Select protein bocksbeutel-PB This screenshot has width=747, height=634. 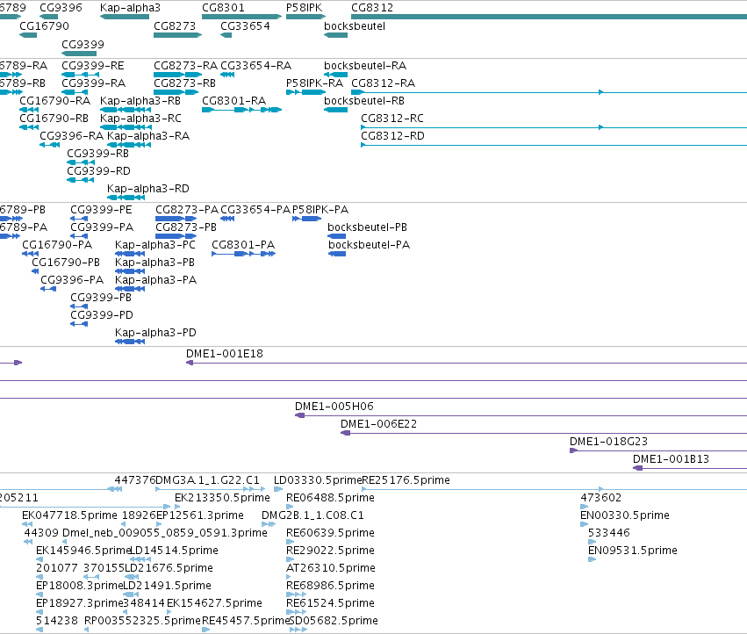(367, 227)
